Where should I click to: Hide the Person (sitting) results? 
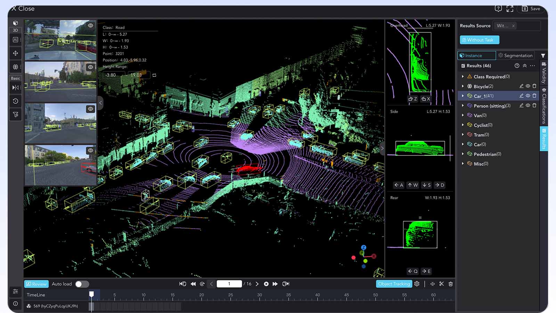(528, 105)
